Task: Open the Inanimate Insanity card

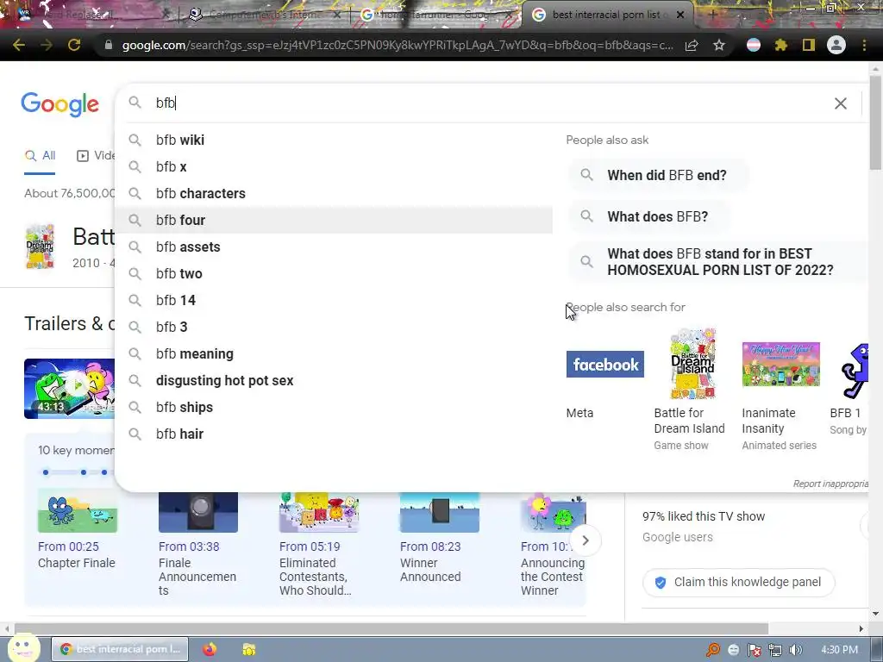Action: (x=780, y=397)
